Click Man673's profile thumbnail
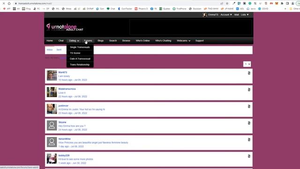 (52, 75)
